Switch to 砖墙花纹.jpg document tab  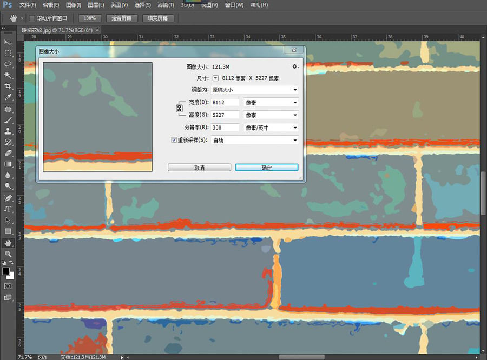tap(57, 30)
